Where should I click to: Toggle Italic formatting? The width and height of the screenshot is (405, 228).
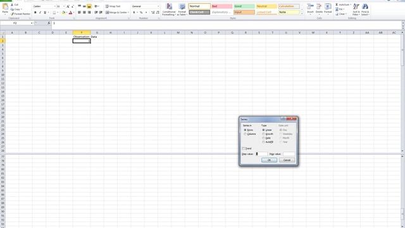[x=40, y=13]
